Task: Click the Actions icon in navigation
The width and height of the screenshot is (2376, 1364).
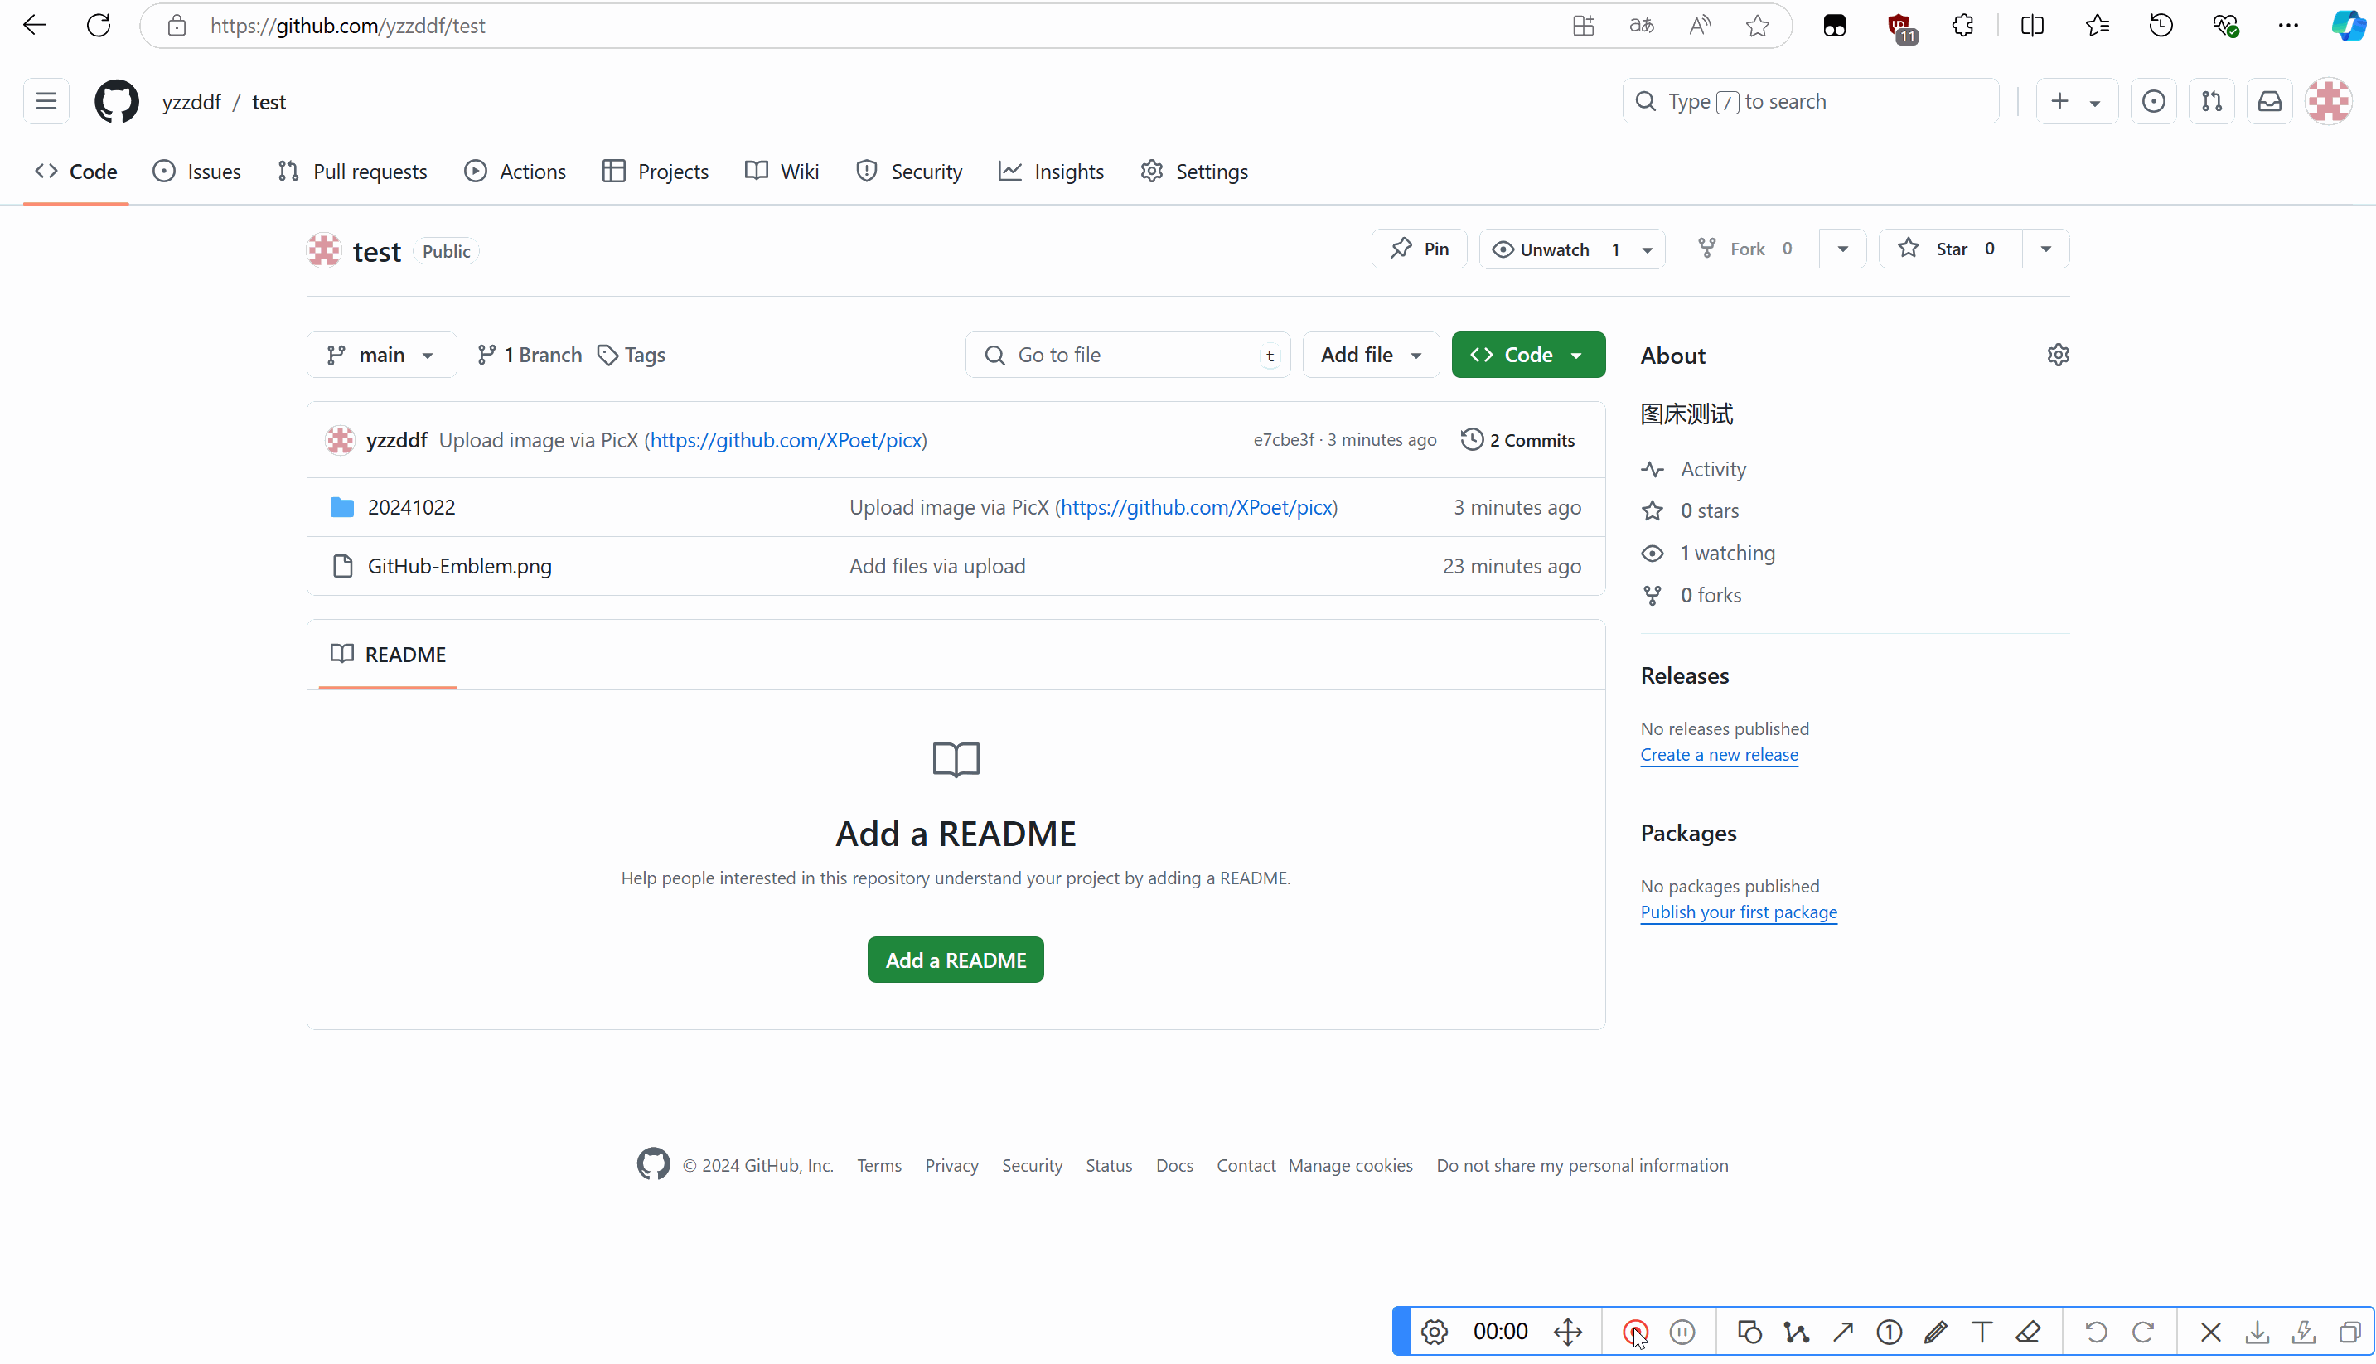Action: [x=475, y=172]
